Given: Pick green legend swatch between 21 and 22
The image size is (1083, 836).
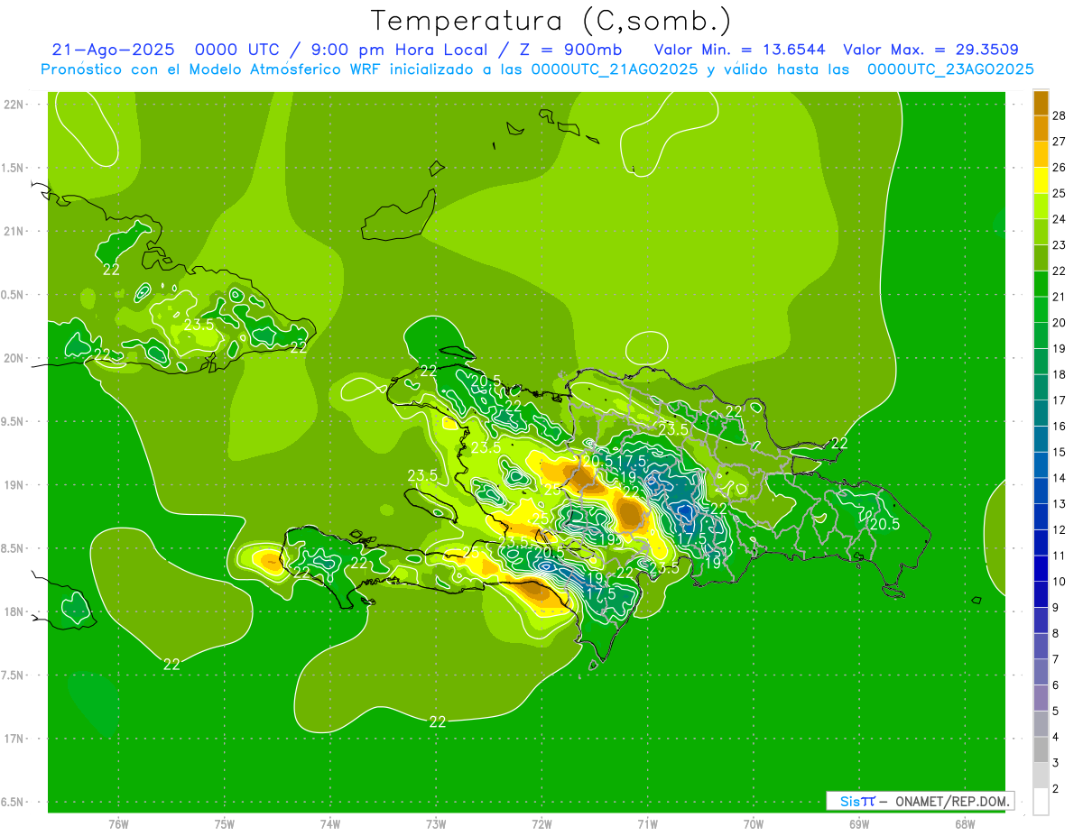Looking at the screenshot, I should point(1041,284).
